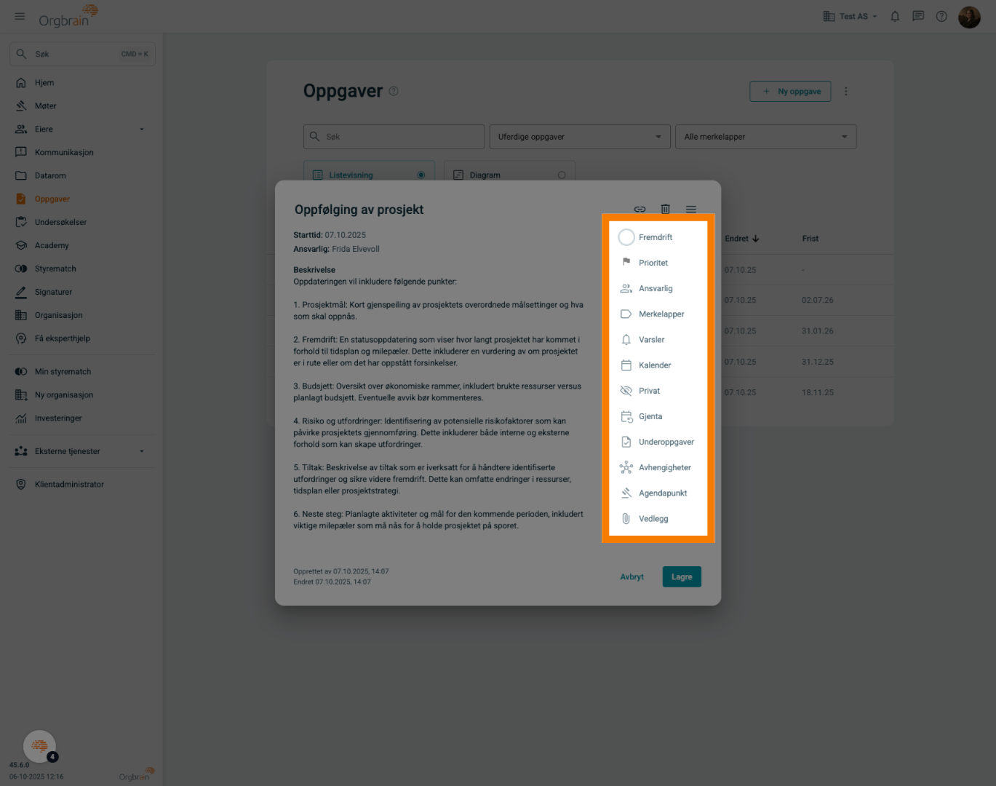Open the Uferdige oppgaver dropdown
Screen dimensions: 996x786
(x=580, y=137)
